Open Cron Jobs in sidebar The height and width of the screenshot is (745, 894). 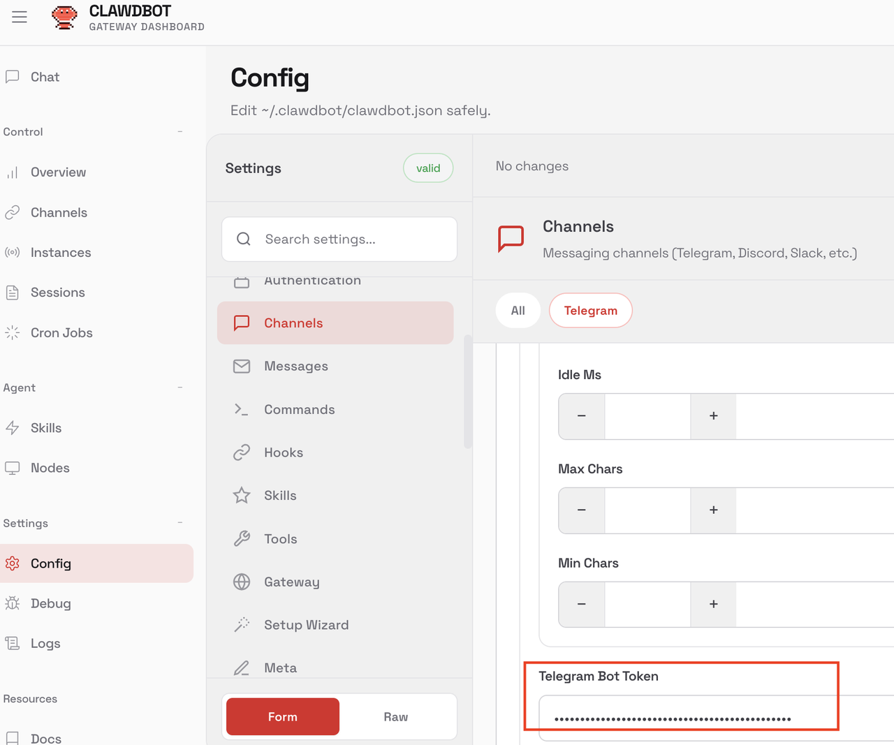(x=61, y=333)
